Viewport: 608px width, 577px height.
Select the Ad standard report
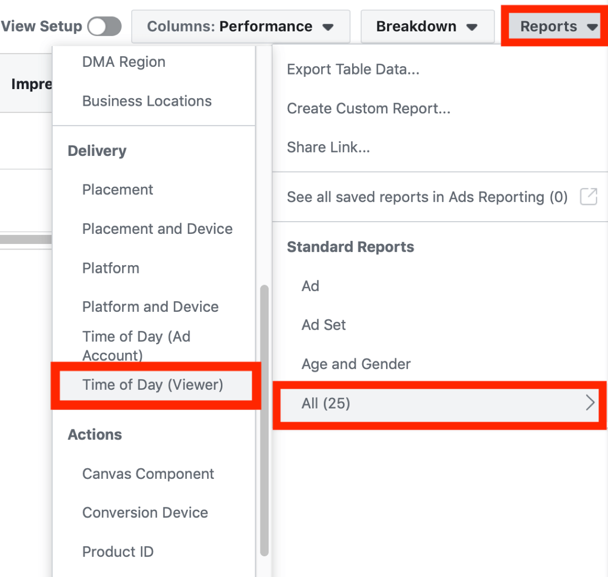310,286
